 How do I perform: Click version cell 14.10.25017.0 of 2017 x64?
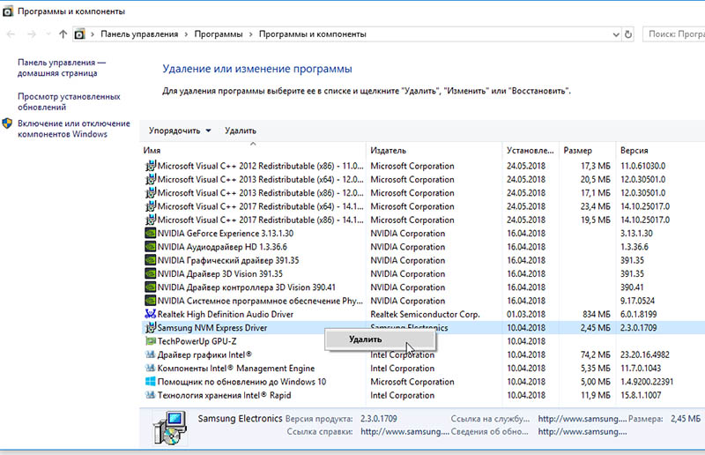coord(645,206)
